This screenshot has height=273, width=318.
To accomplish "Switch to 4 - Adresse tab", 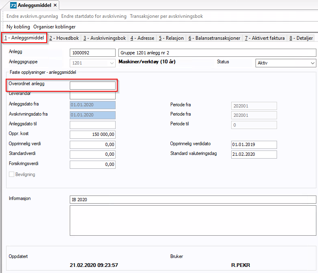I will coord(142,38).
